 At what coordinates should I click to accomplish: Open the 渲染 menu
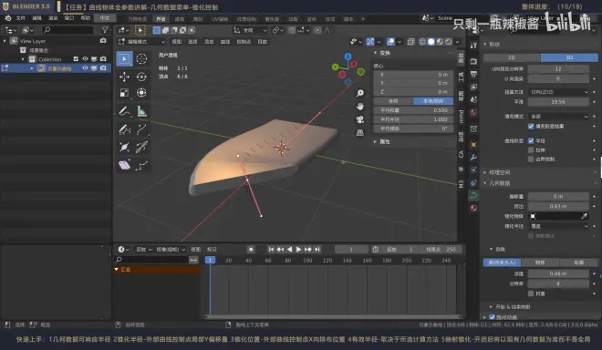click(53, 18)
